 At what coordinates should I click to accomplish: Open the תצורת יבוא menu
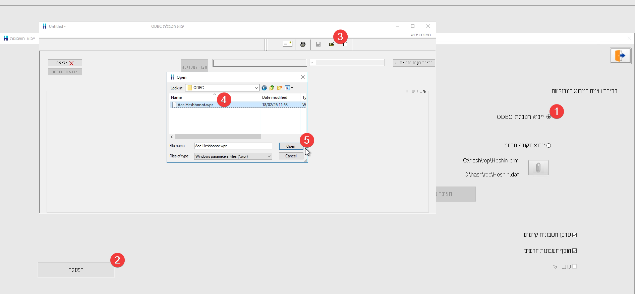click(x=421, y=35)
